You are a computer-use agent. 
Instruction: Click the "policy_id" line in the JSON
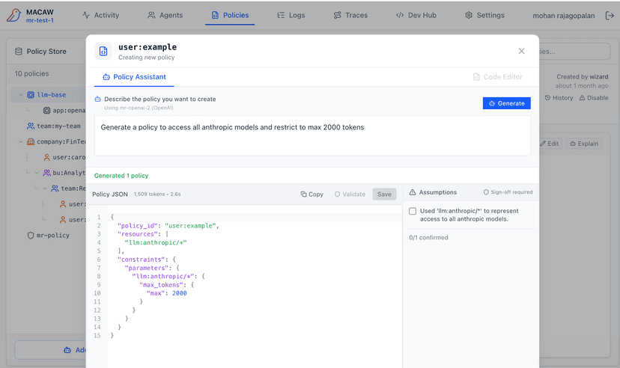pos(168,226)
